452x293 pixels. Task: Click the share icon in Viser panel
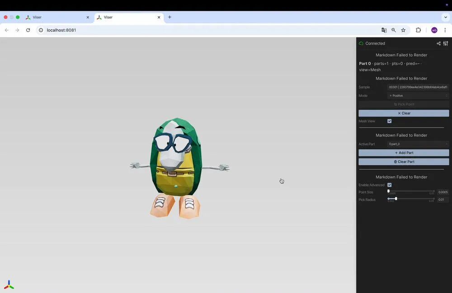point(438,43)
